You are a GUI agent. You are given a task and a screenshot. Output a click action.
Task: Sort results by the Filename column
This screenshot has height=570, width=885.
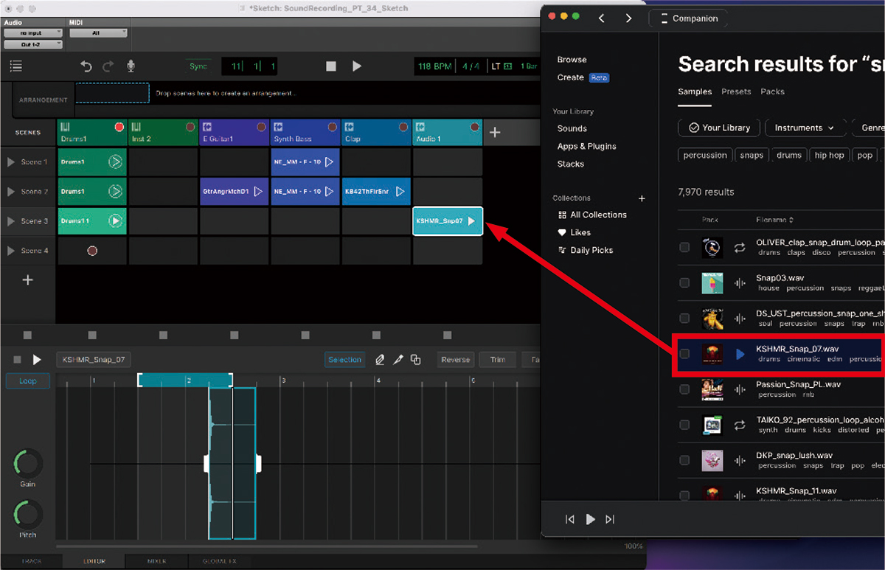pos(774,220)
